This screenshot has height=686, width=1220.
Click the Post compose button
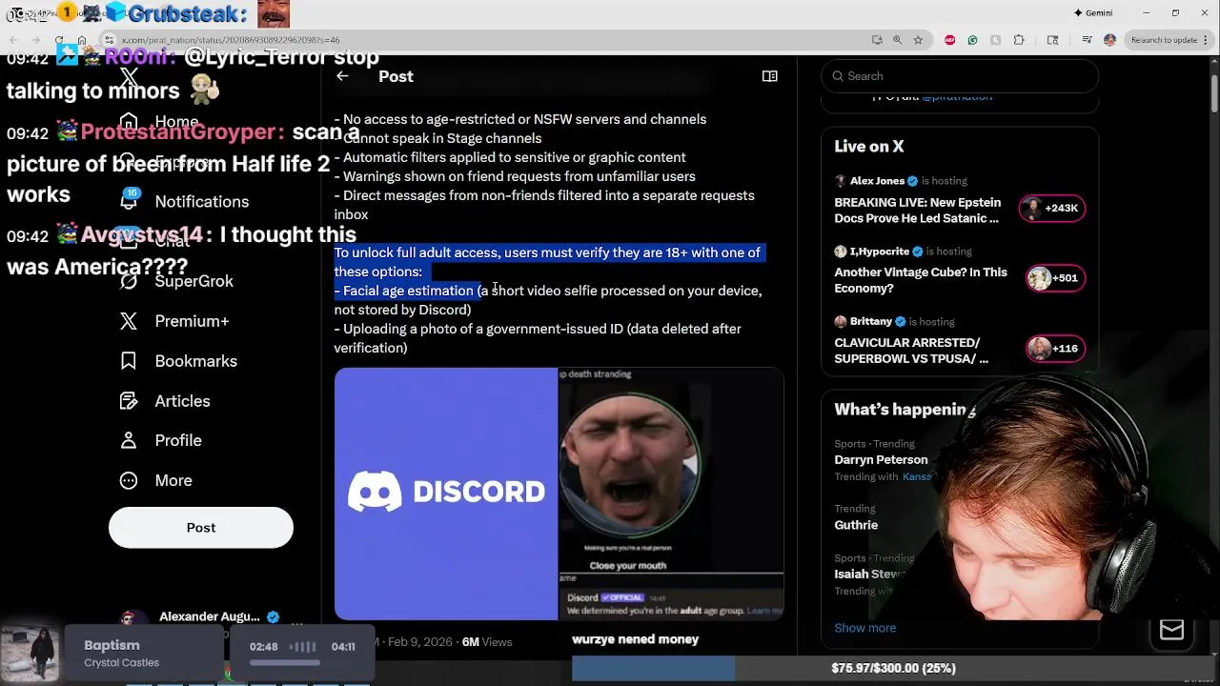tap(201, 527)
